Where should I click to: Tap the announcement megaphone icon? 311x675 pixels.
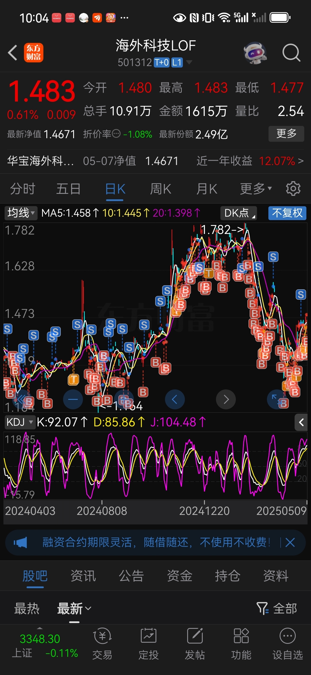click(20, 543)
